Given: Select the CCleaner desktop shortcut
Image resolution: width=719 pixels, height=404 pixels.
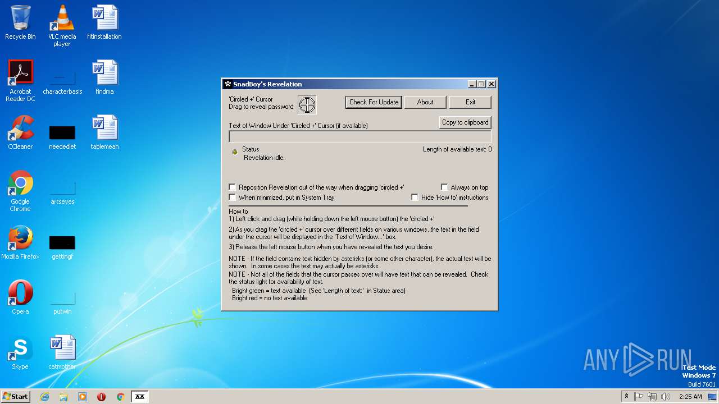Looking at the screenshot, I should [x=20, y=132].
